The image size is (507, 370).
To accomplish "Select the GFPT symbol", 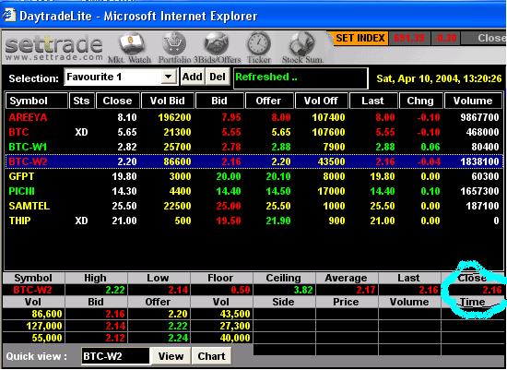I will pos(21,176).
